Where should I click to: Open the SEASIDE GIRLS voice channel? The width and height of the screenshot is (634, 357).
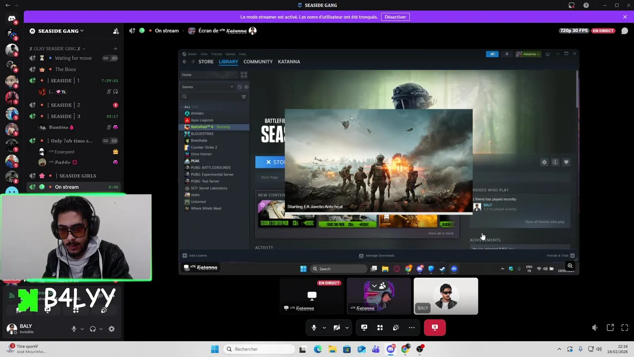tap(73, 176)
